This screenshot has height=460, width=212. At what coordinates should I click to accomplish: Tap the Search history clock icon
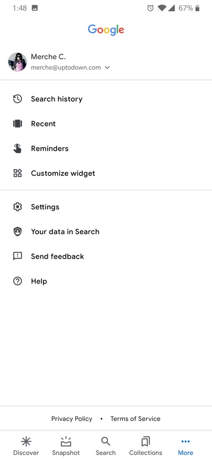coord(18,99)
